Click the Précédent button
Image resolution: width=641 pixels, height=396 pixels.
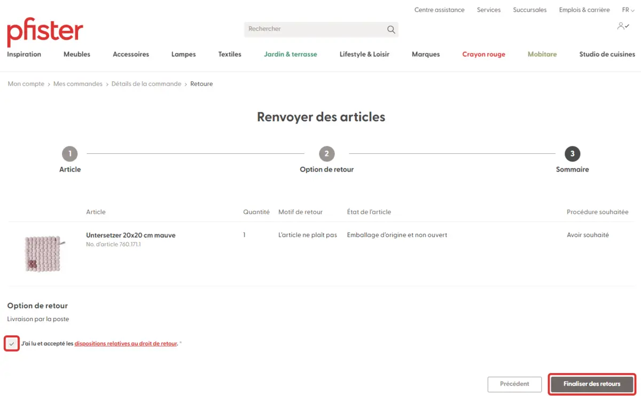514,384
